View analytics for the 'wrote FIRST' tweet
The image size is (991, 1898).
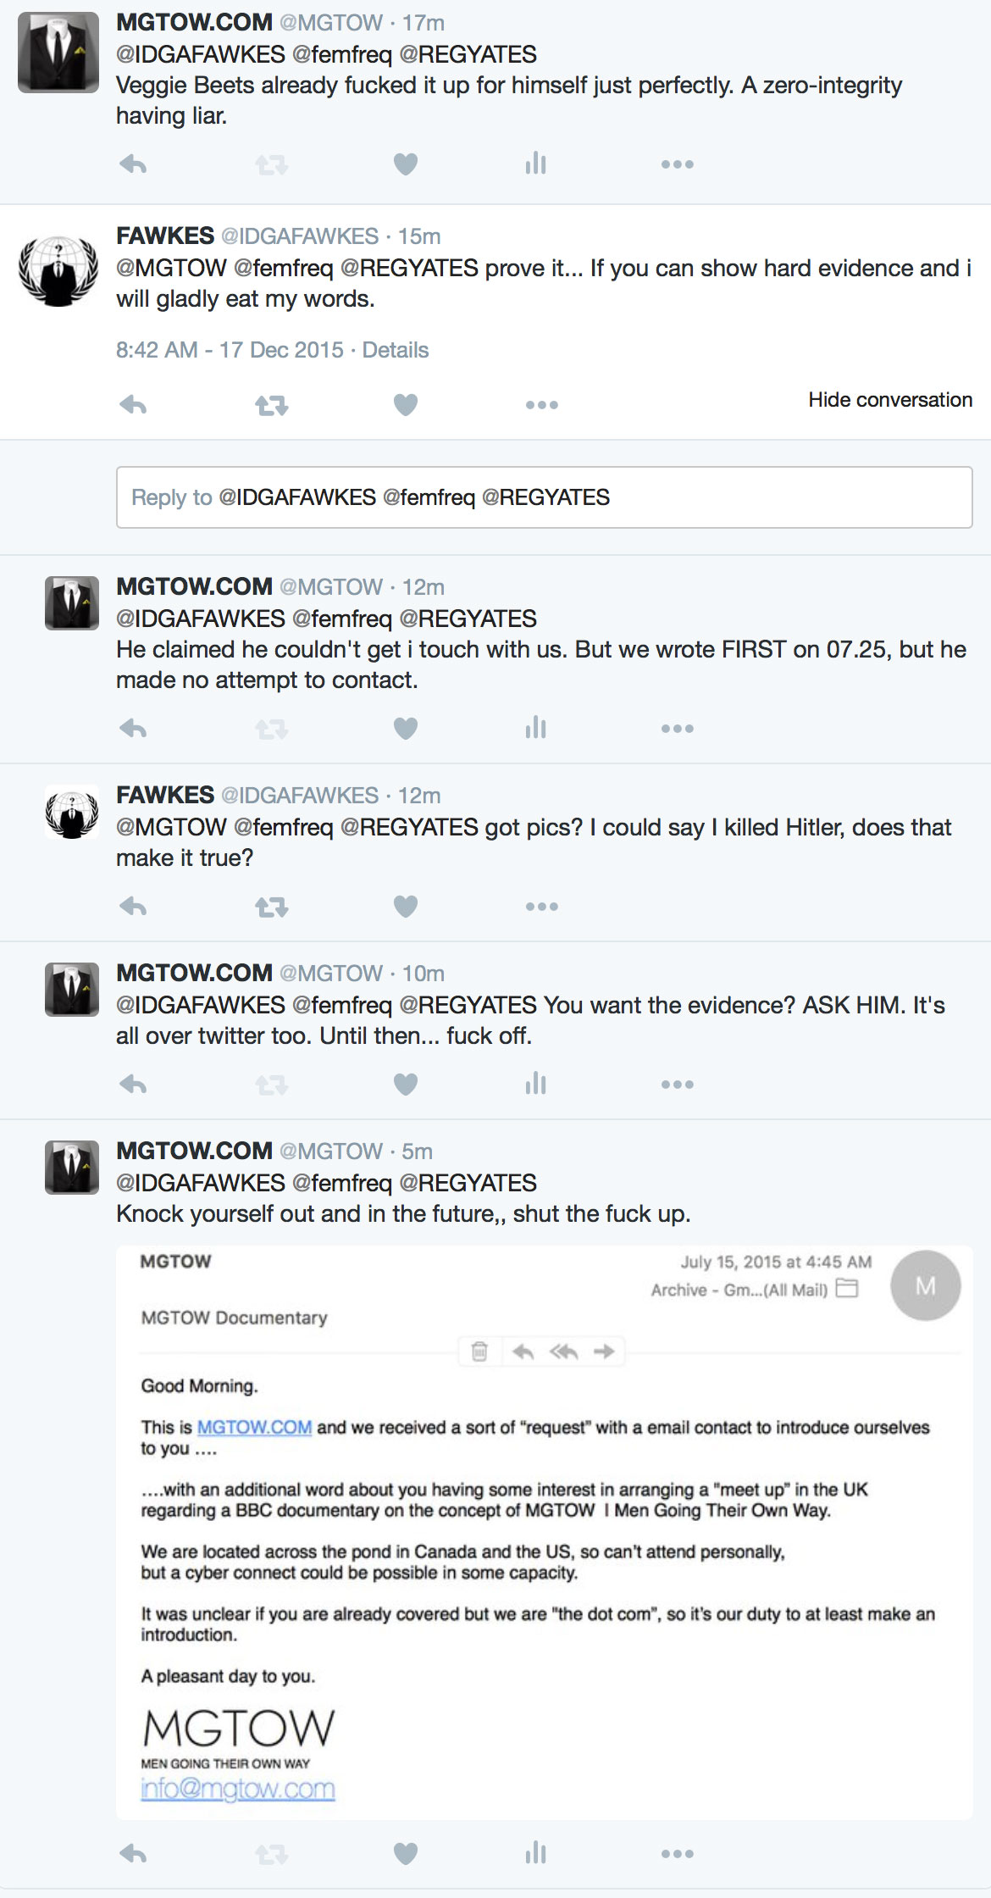tap(535, 729)
